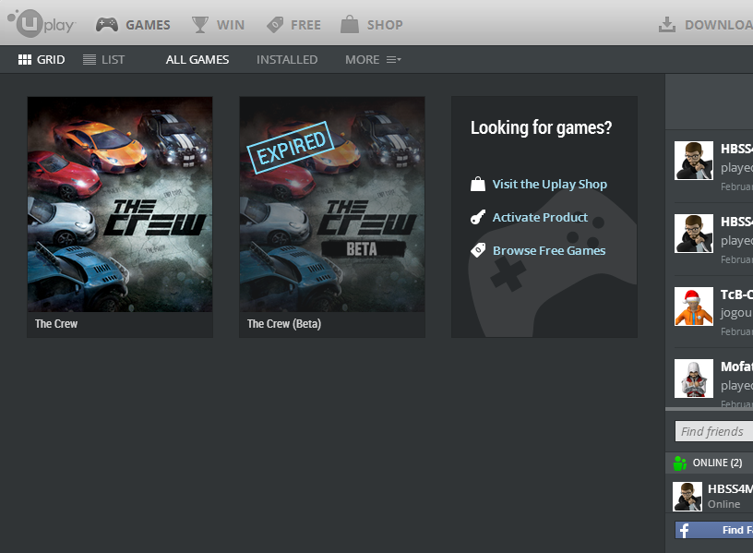This screenshot has height=553, width=753.
Task: Click key icon next to Activate Product
Action: 478,217
